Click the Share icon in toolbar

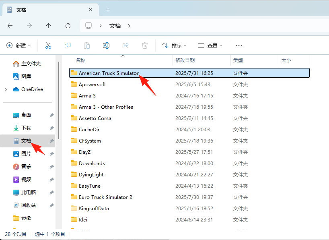[125, 46]
